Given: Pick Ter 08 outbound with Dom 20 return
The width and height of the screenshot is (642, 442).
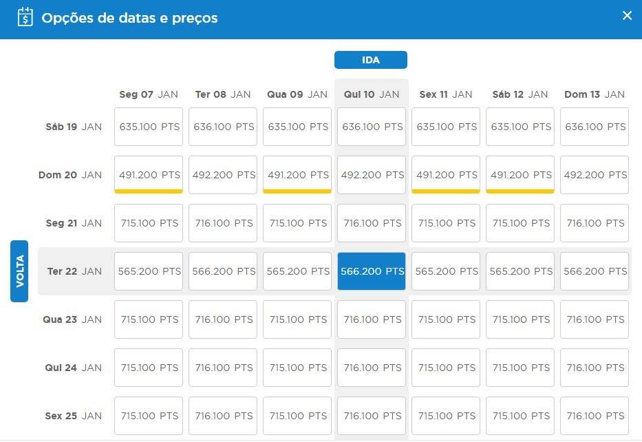Looking at the screenshot, I should tap(223, 175).
